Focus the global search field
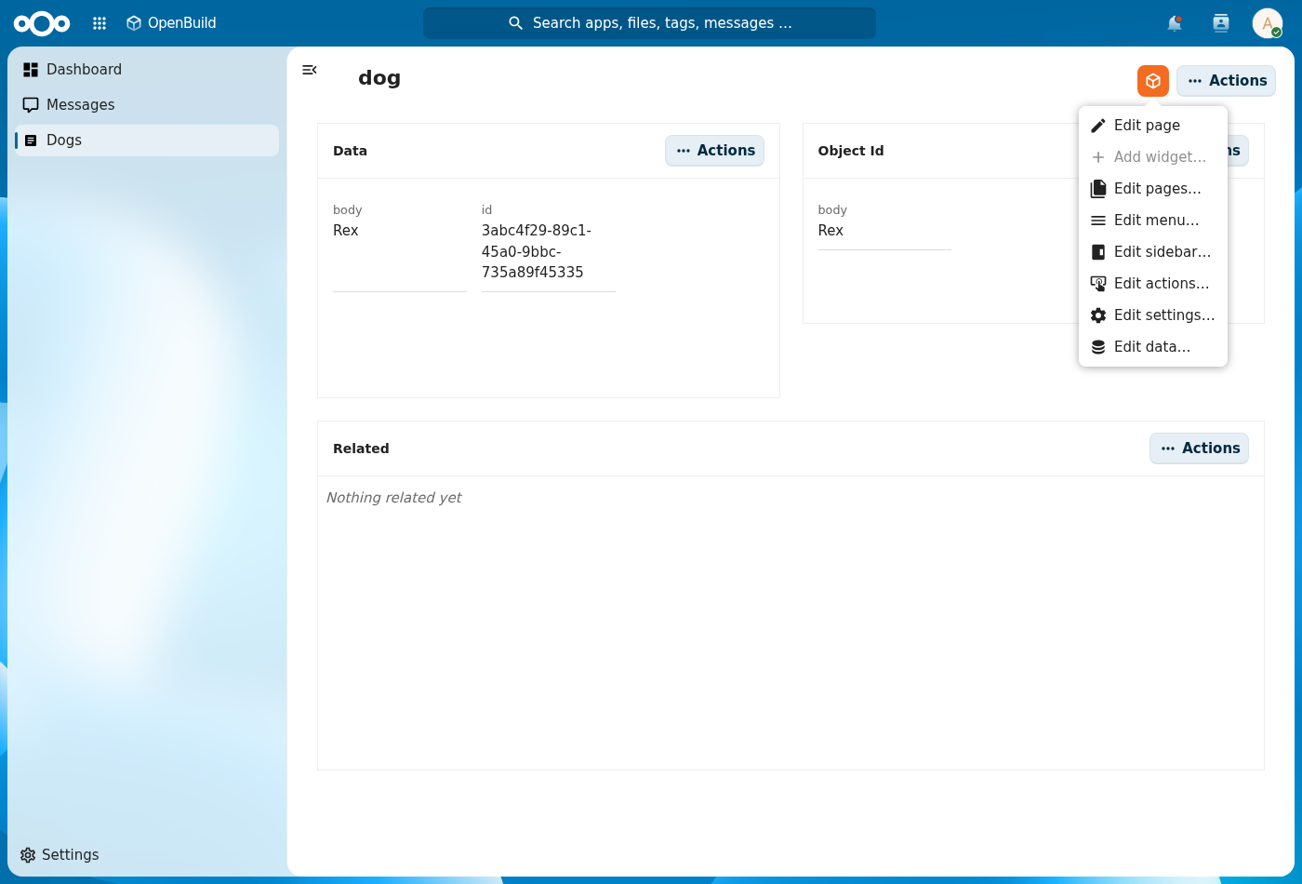The height and width of the screenshot is (884, 1302). [x=649, y=23]
